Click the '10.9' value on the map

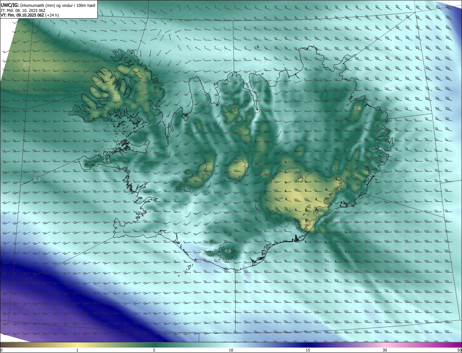[x=247, y=275]
